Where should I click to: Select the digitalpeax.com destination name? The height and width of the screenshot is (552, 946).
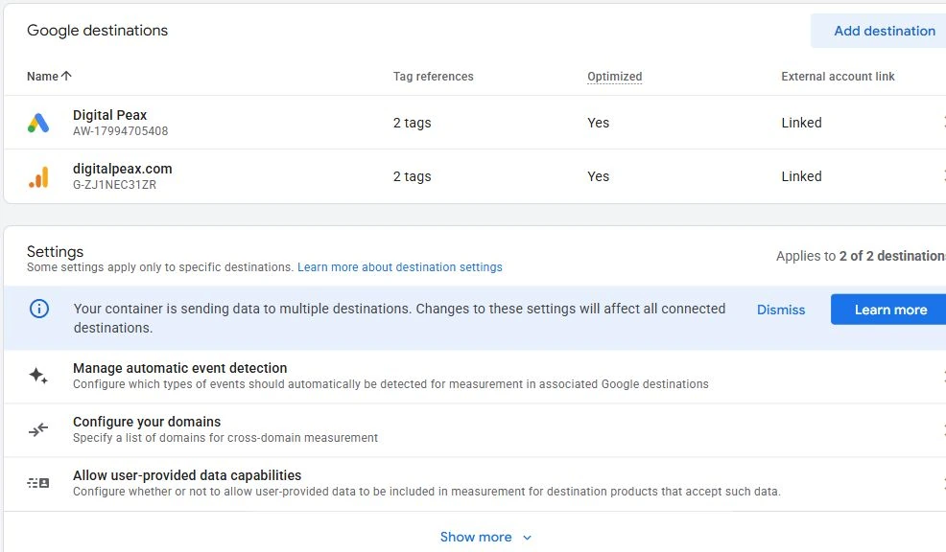coord(123,169)
